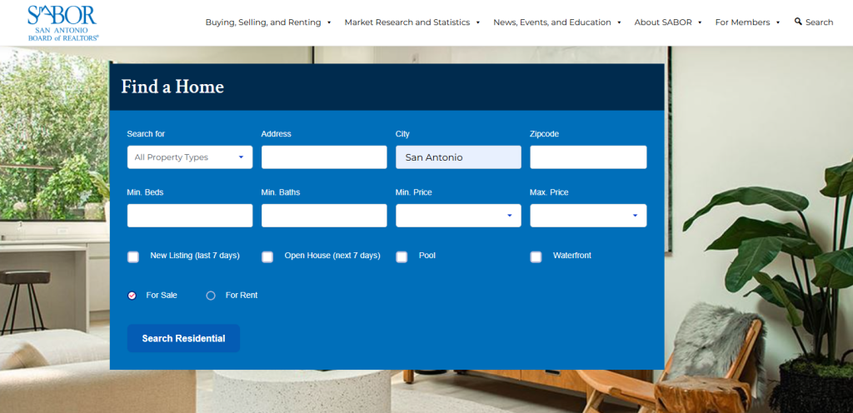Click the Search magnifier icon
The width and height of the screenshot is (853, 413).
click(798, 22)
